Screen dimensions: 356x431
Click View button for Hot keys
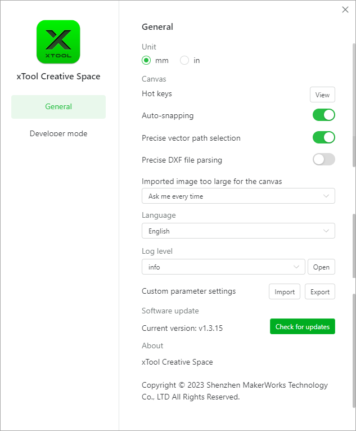(x=322, y=95)
